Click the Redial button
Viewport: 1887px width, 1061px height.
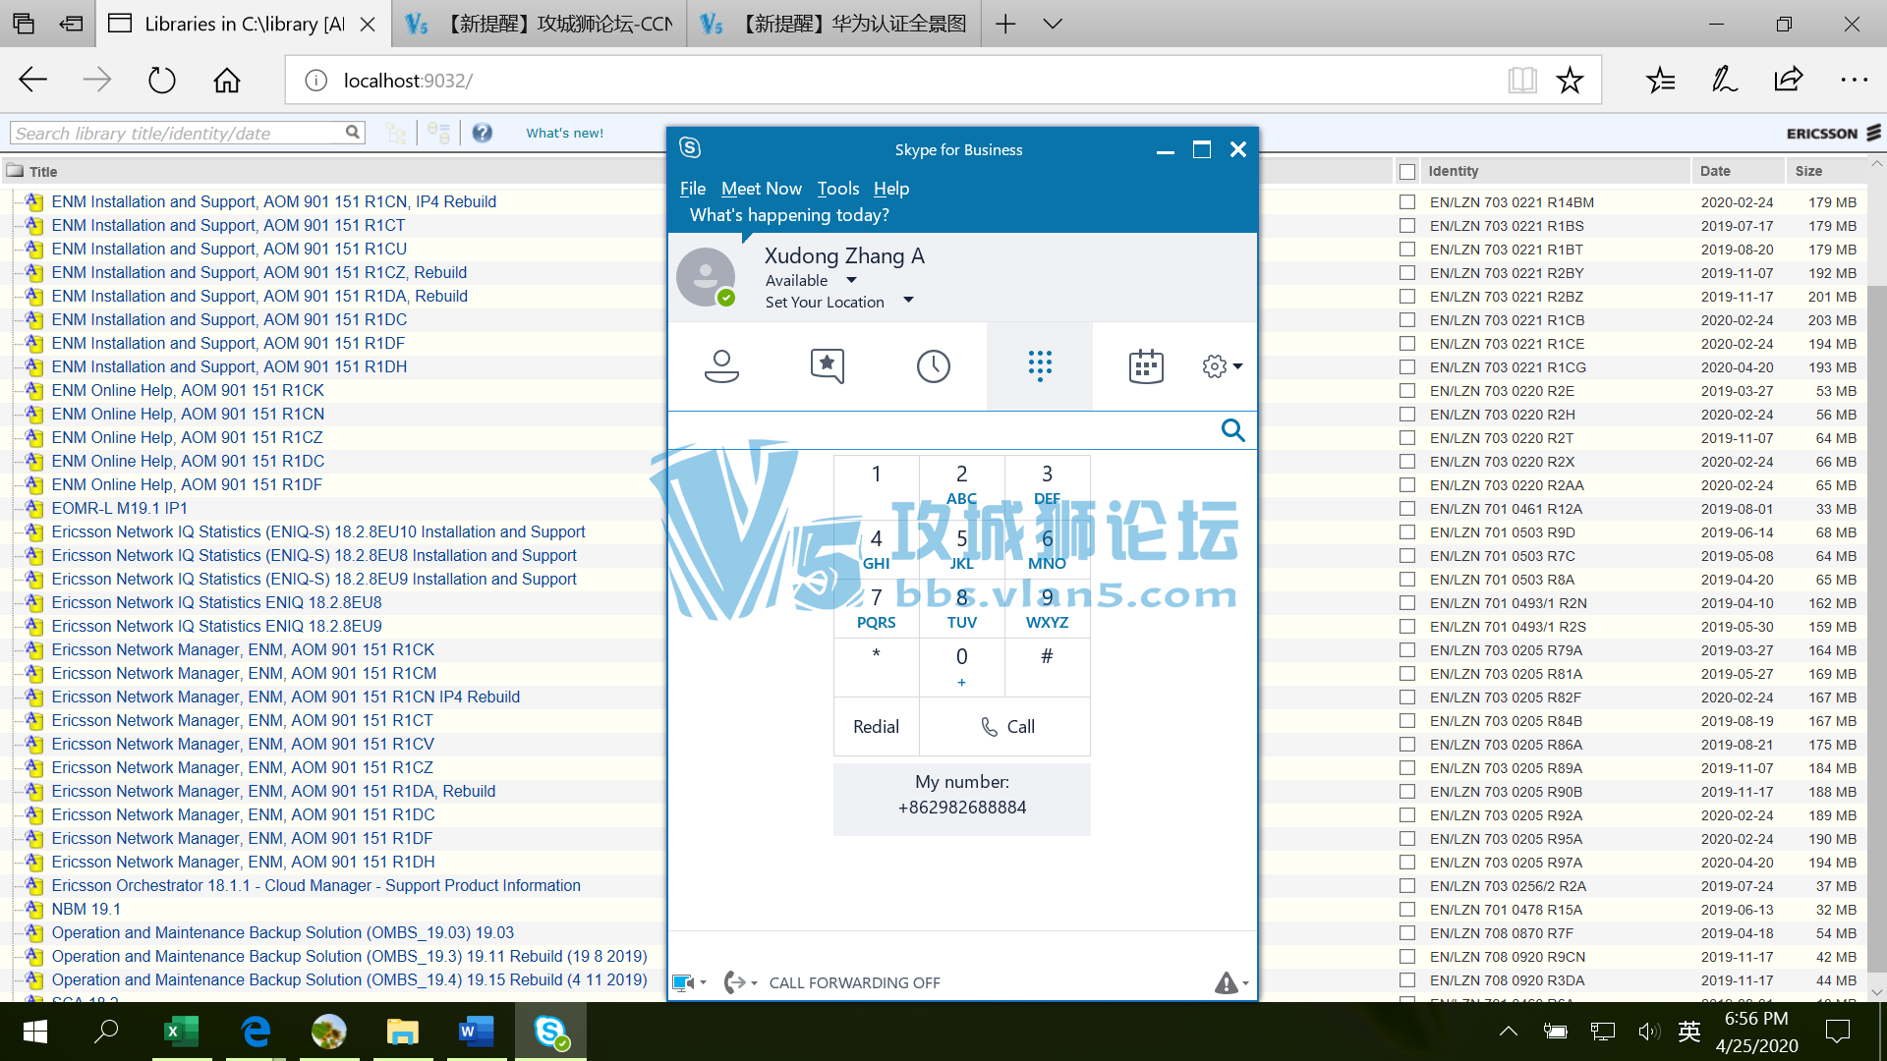coord(876,727)
